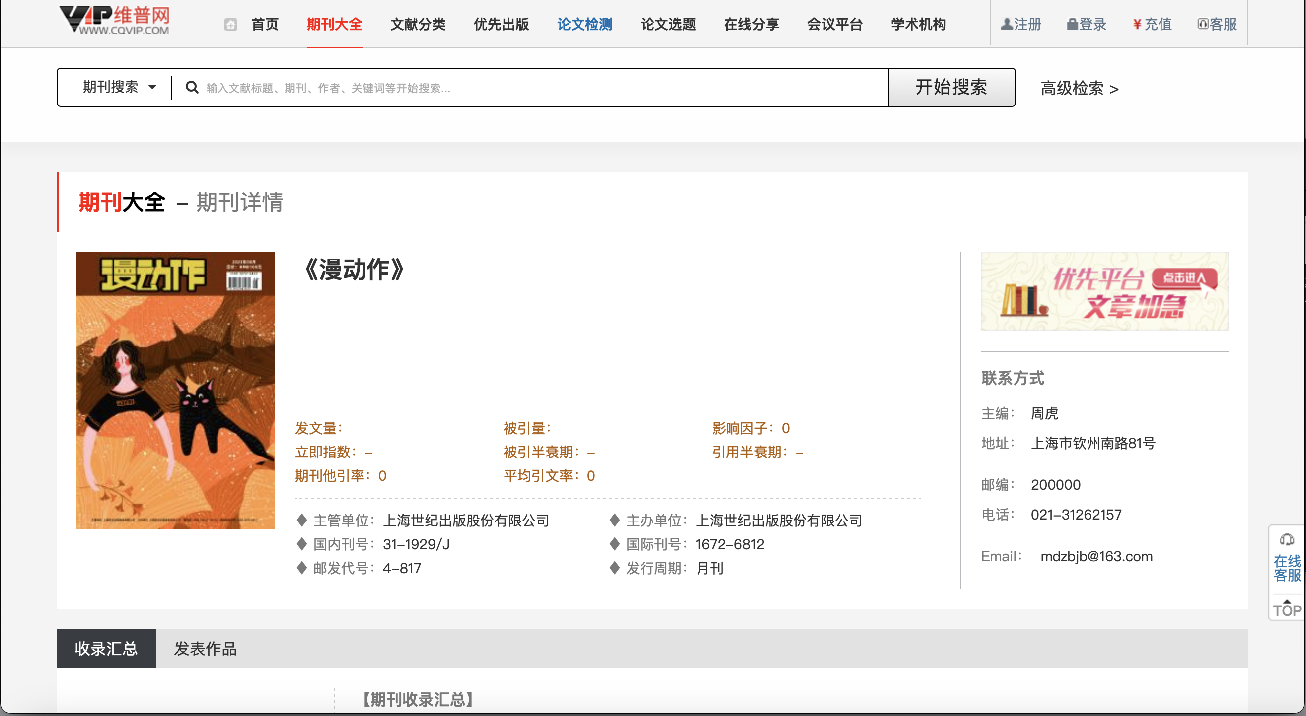Click the 在线客服 headset icon
The height and width of the screenshot is (716, 1306).
[1287, 540]
